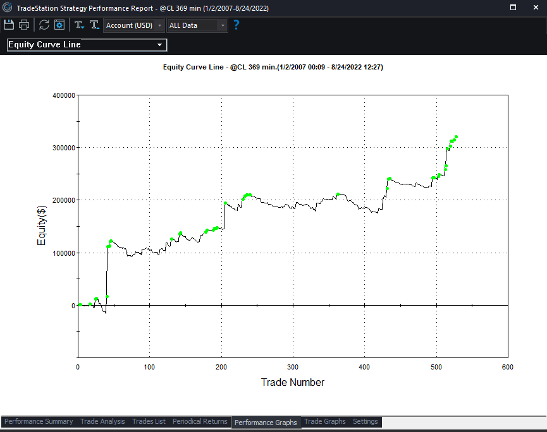Click the Trade Number axis label

293,382
